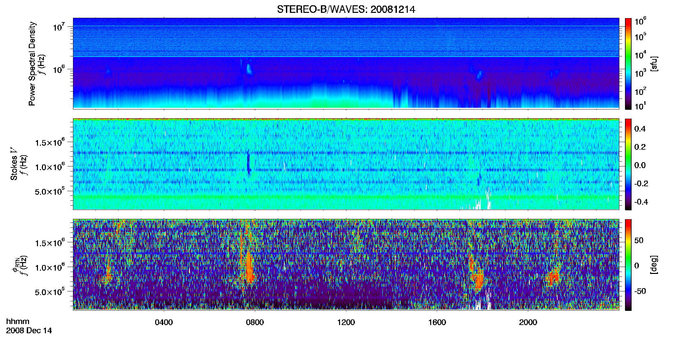This screenshot has height=356, width=692.
Task: Click the 10^2 color bar label
Action: [640, 91]
